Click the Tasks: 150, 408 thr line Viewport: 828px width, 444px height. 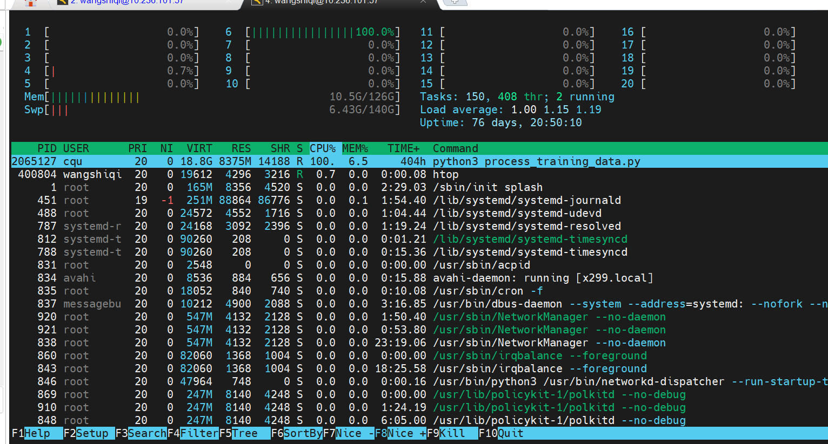(x=517, y=97)
